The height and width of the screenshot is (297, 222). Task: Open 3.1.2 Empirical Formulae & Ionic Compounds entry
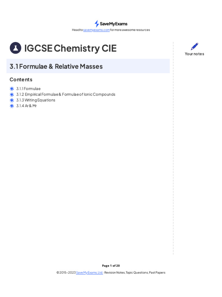point(66,95)
